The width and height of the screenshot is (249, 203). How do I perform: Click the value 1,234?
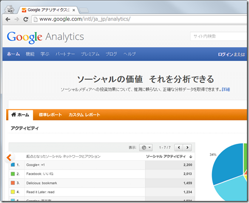188,192
